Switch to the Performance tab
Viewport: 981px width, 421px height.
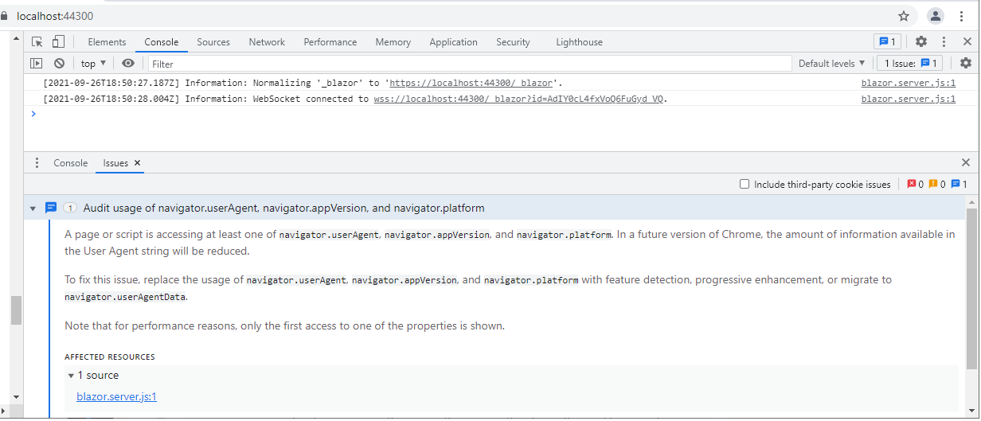pos(330,42)
